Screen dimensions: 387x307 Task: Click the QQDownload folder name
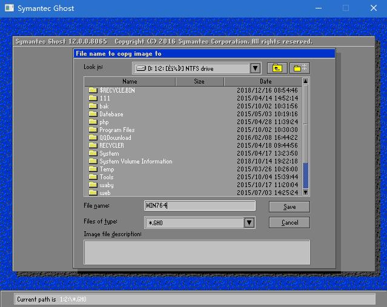(x=115, y=137)
